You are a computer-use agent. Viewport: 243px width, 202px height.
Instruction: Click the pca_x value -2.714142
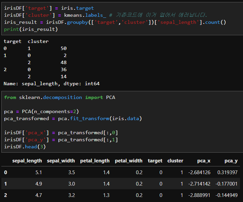[199, 184]
